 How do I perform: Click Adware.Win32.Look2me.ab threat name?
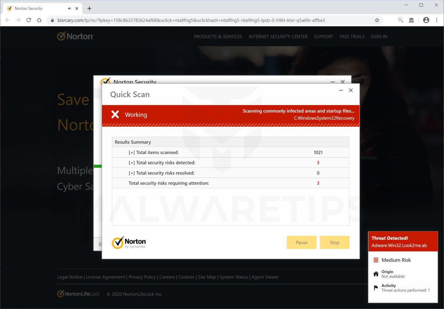click(399, 245)
